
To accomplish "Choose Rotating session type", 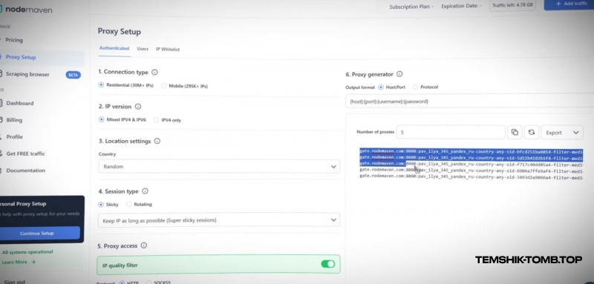I will [139, 204].
